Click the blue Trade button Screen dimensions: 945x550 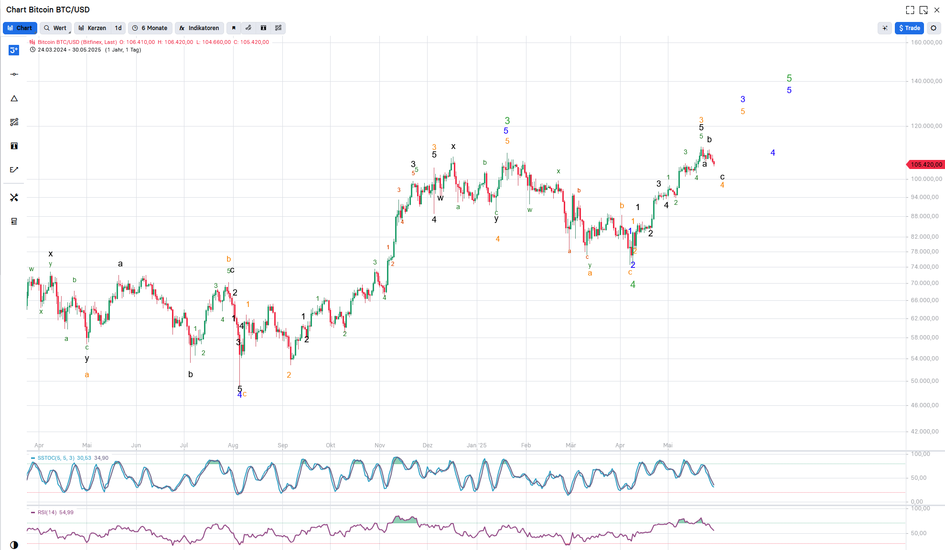909,28
